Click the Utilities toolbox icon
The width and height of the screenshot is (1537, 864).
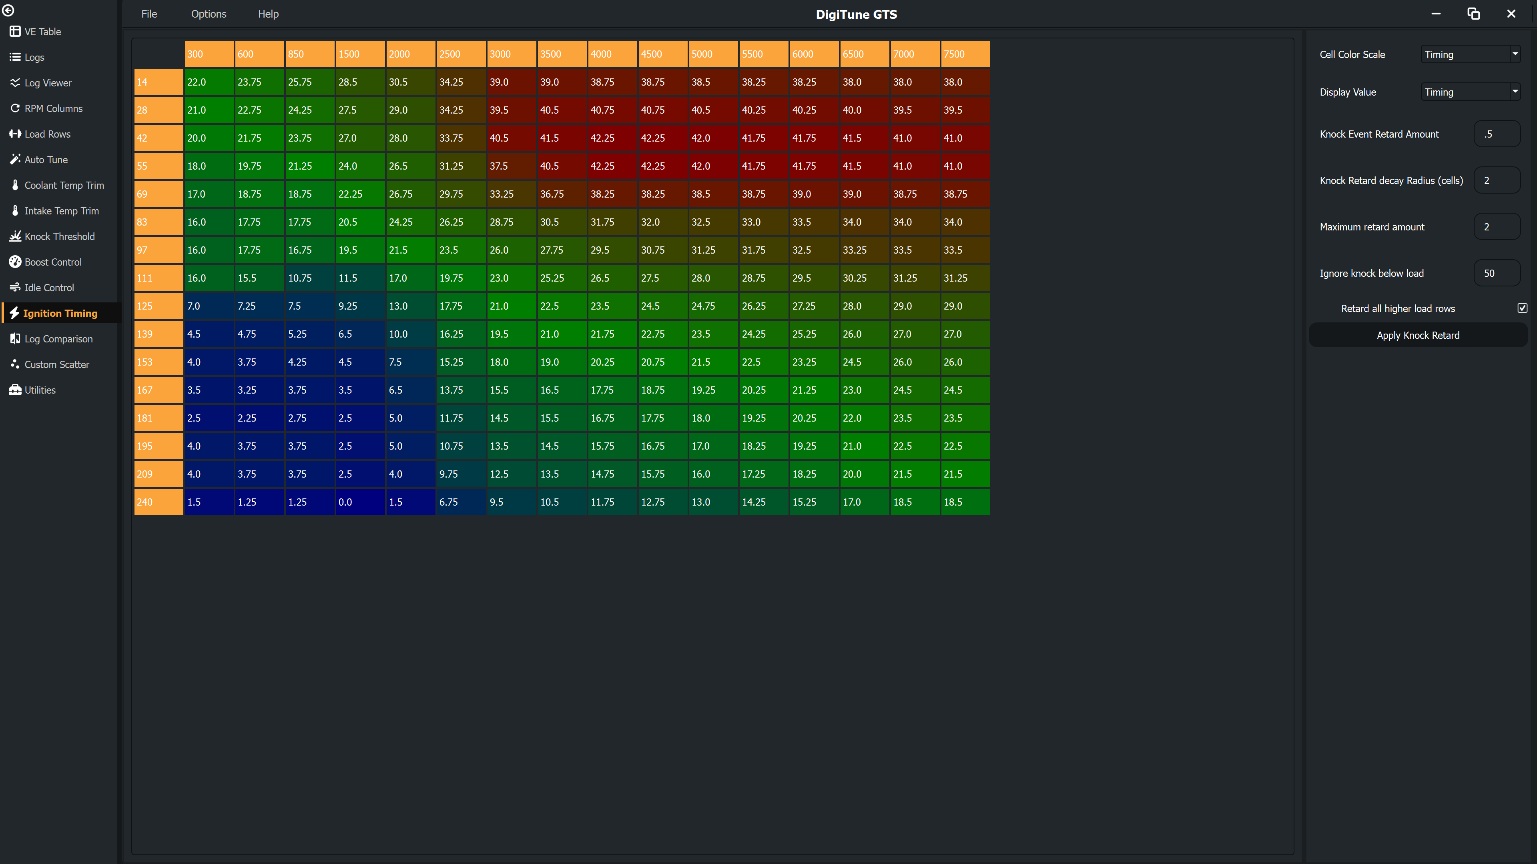click(x=15, y=390)
